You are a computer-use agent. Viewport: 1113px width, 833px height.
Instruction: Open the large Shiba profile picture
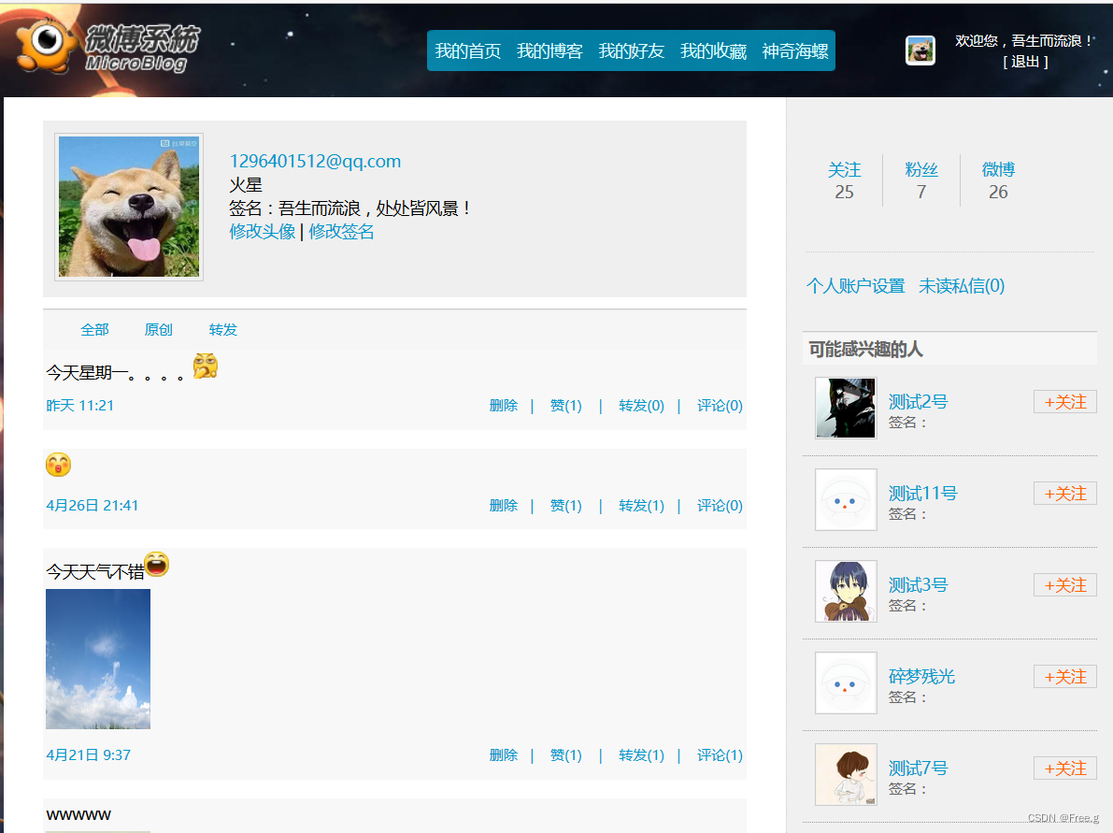pos(129,207)
